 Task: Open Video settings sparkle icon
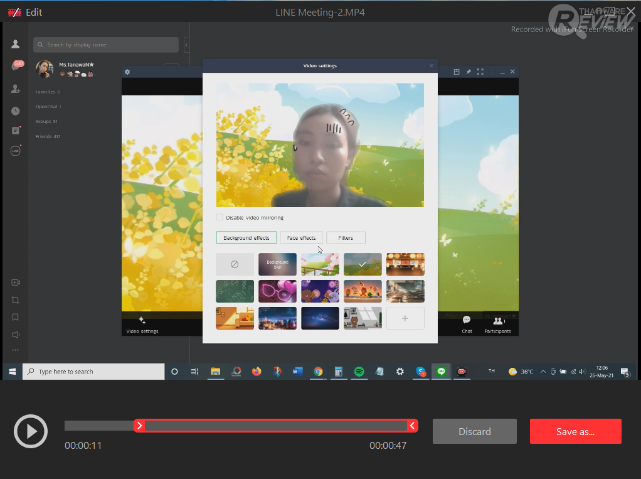[142, 320]
